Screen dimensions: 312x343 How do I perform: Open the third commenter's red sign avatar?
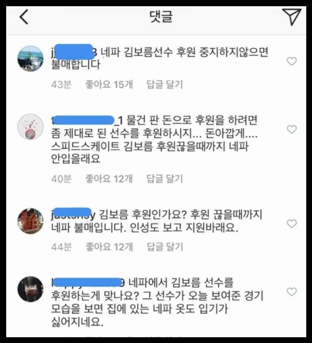pyautogui.click(x=31, y=221)
